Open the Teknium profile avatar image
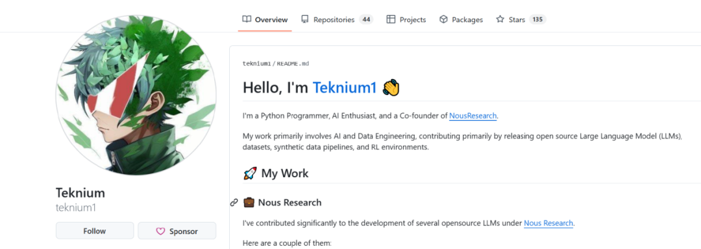The height and width of the screenshot is (249, 701). (136, 95)
